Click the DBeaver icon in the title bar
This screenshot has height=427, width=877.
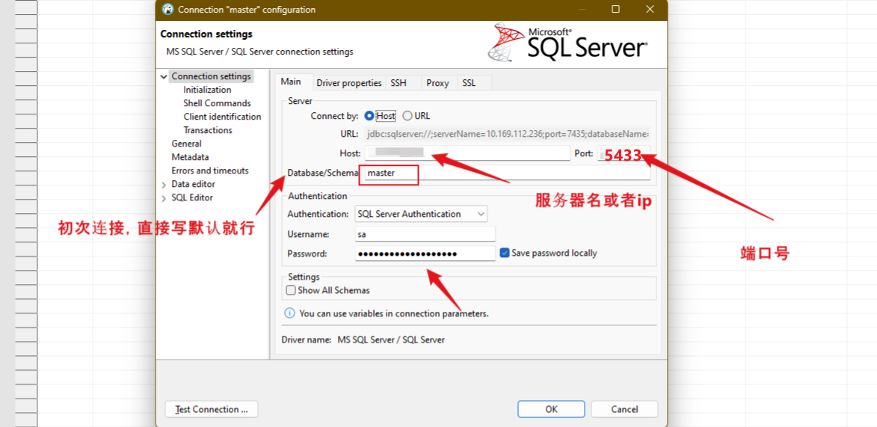(167, 10)
